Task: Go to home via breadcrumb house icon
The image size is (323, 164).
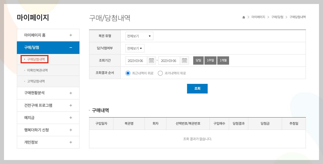Action: pyautogui.click(x=244, y=17)
